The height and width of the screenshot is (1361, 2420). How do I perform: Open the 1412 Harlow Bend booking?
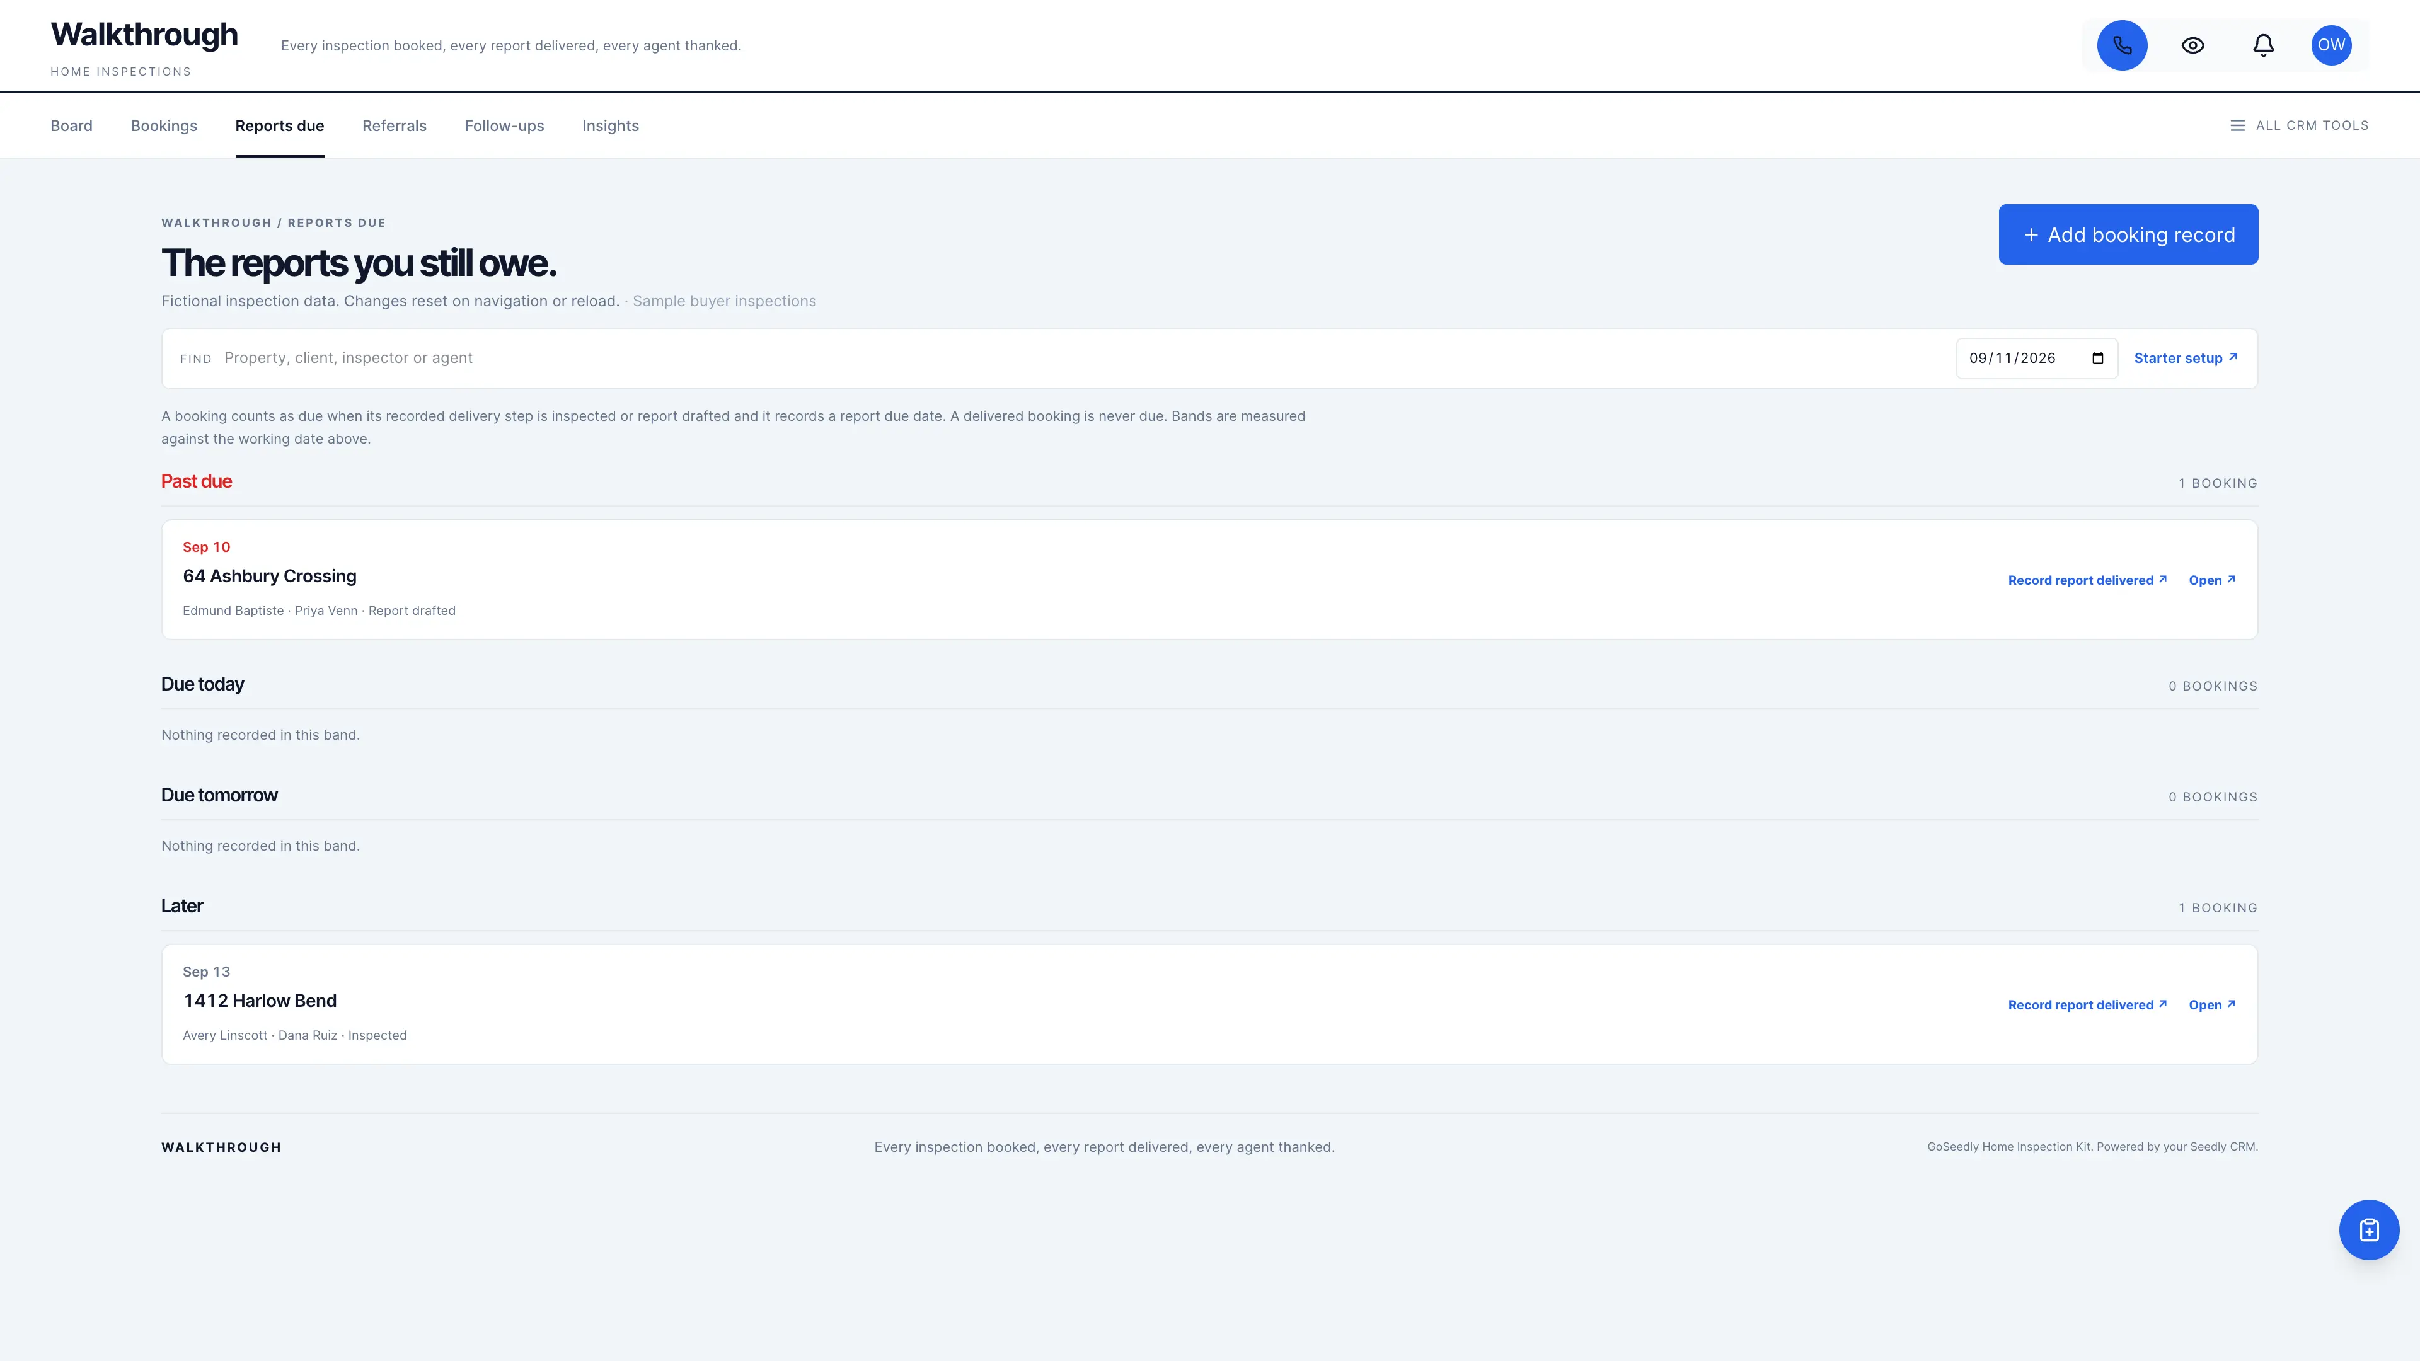pyautogui.click(x=2211, y=1005)
